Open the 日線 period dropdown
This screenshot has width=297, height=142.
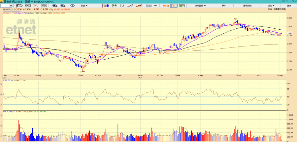(84, 6)
